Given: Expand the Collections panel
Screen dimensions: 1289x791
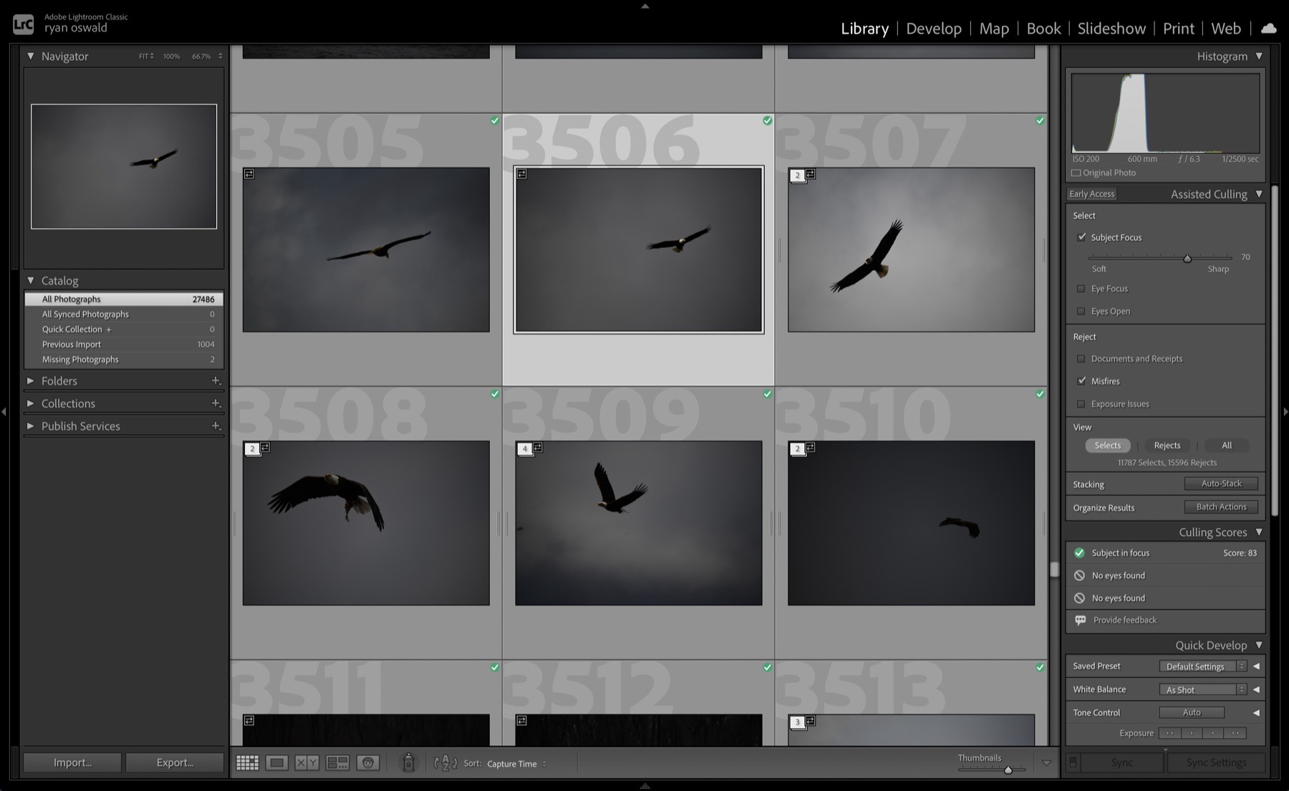Looking at the screenshot, I should click(31, 403).
